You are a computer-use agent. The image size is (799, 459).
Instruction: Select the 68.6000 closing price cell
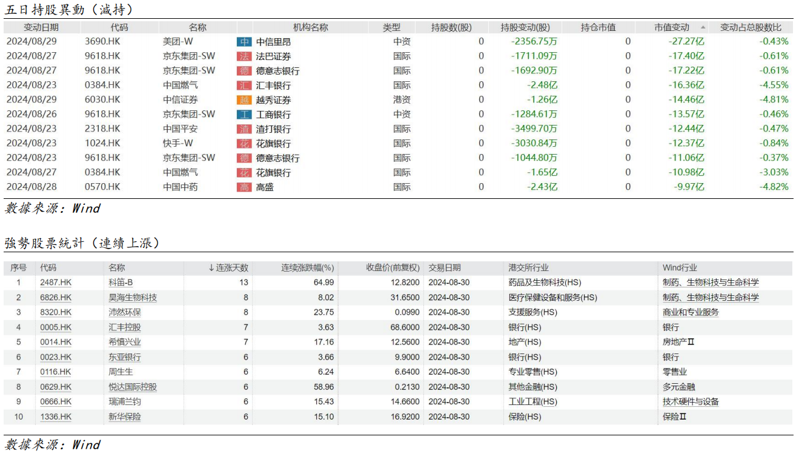(405, 327)
